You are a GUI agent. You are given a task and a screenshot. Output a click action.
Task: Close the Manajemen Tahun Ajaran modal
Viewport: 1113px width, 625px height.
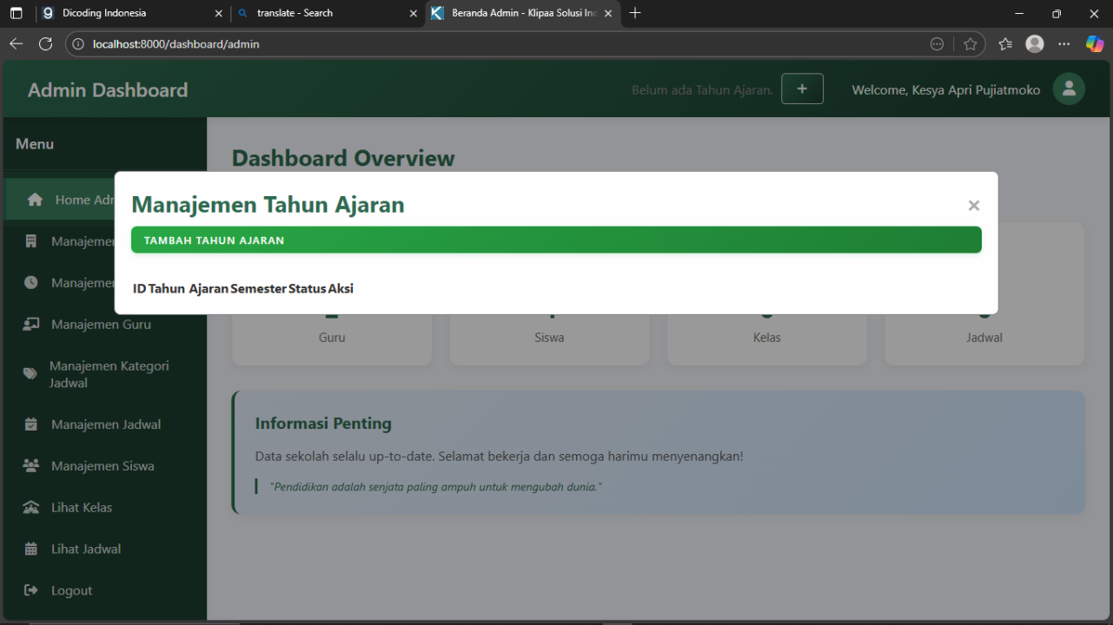973,206
